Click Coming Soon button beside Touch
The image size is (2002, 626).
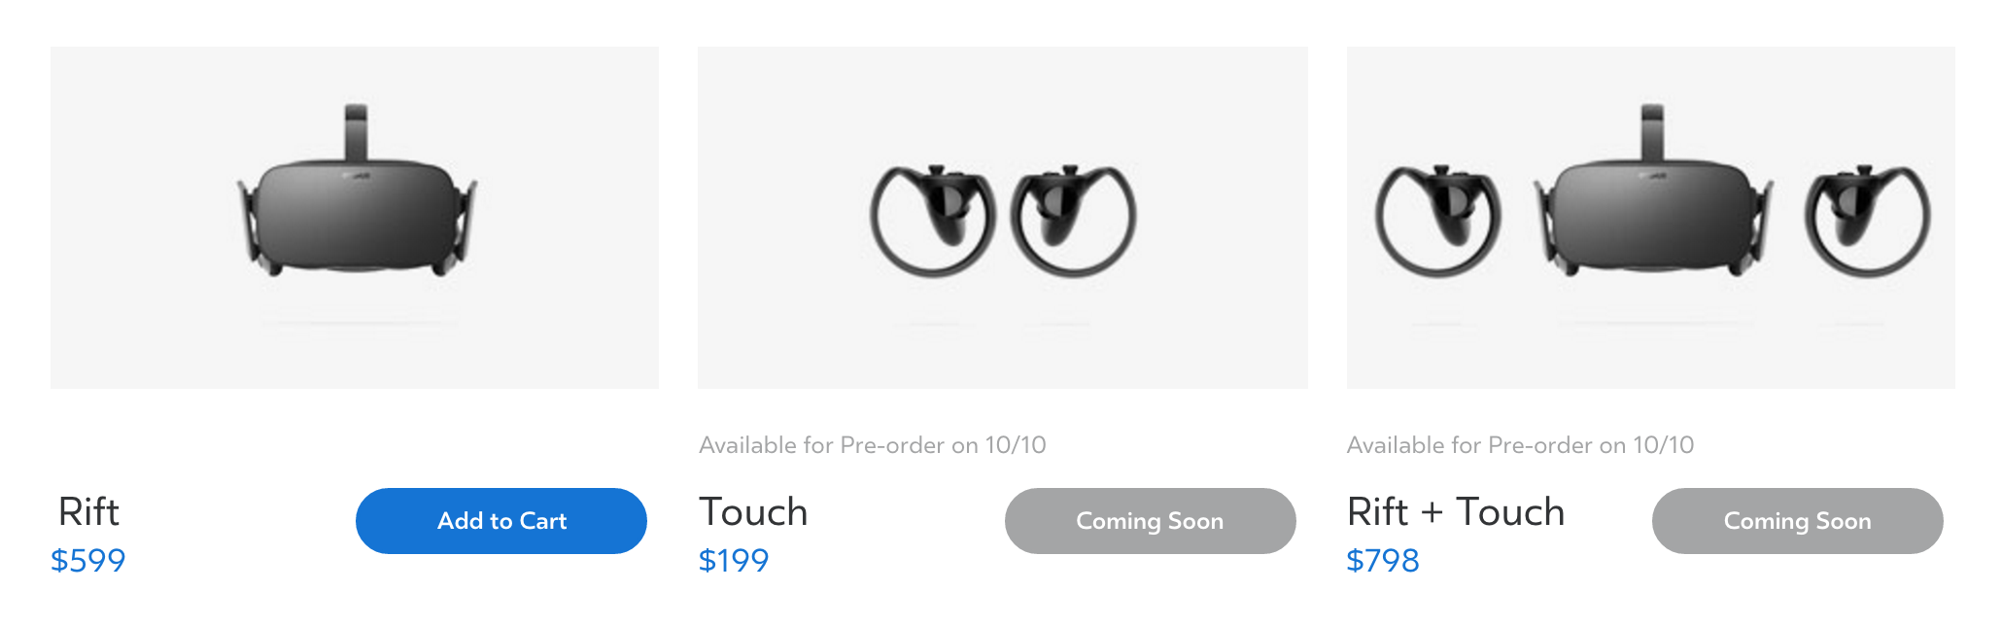(1150, 521)
